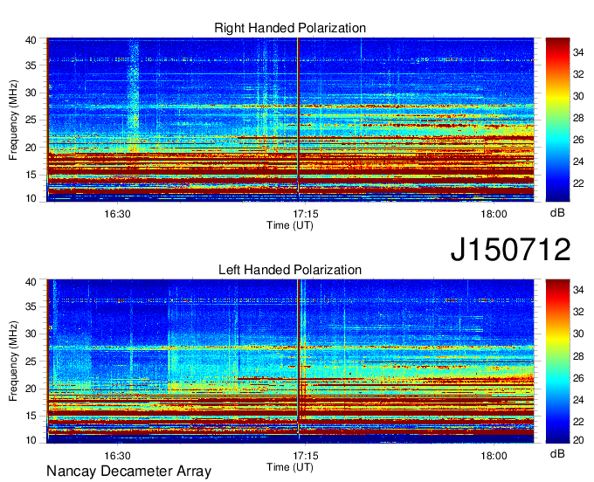Screen dimensions: 594x482
Task: Click the 18:00 tick label in the top plot
Action: pyautogui.click(x=494, y=214)
